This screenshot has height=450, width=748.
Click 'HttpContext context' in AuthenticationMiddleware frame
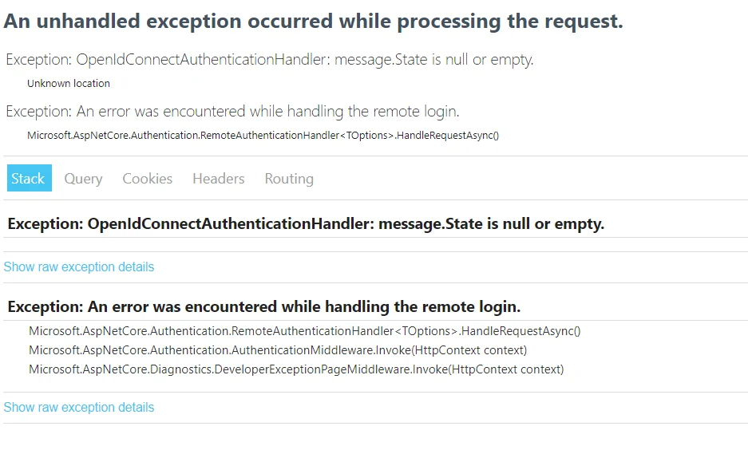tap(469, 350)
